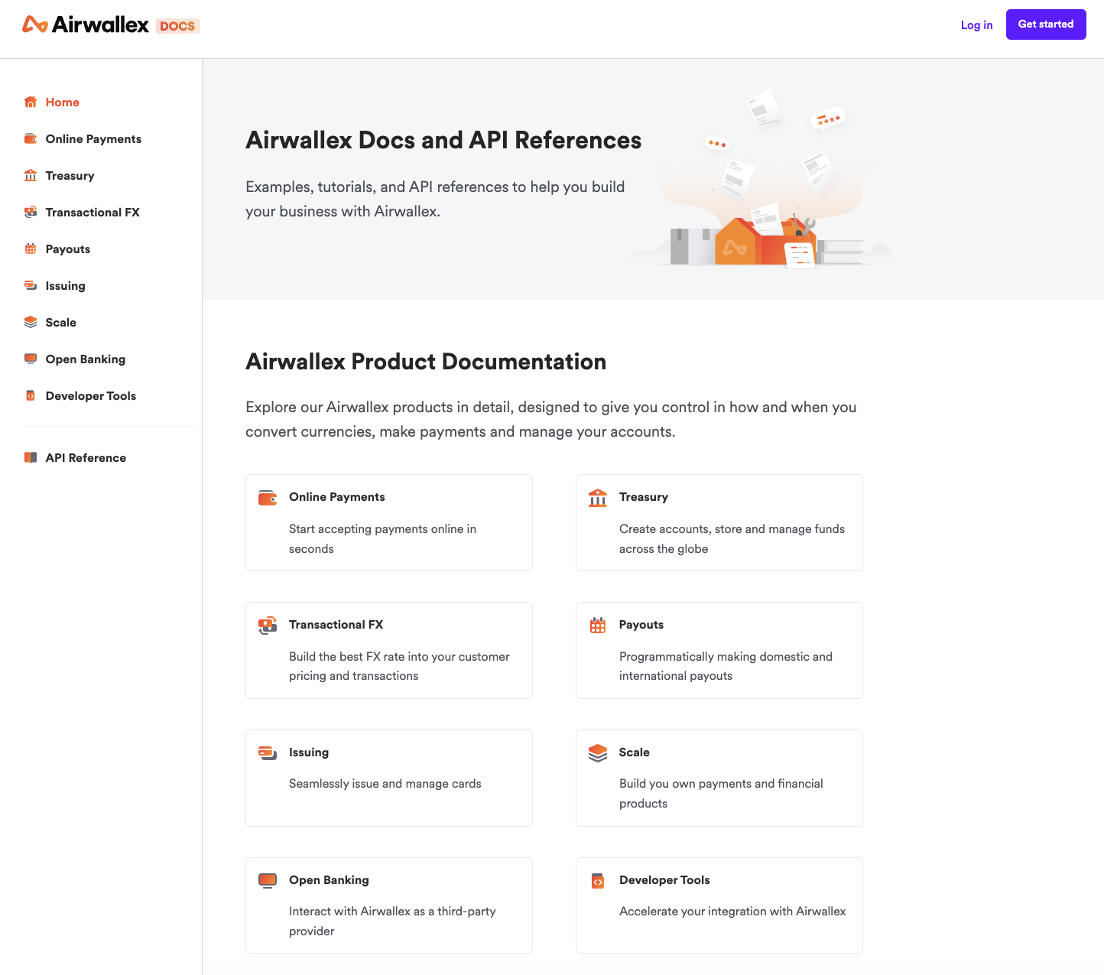Open Online Payments in the sidebar
Image resolution: width=1104 pixels, height=975 pixels.
[x=93, y=139]
